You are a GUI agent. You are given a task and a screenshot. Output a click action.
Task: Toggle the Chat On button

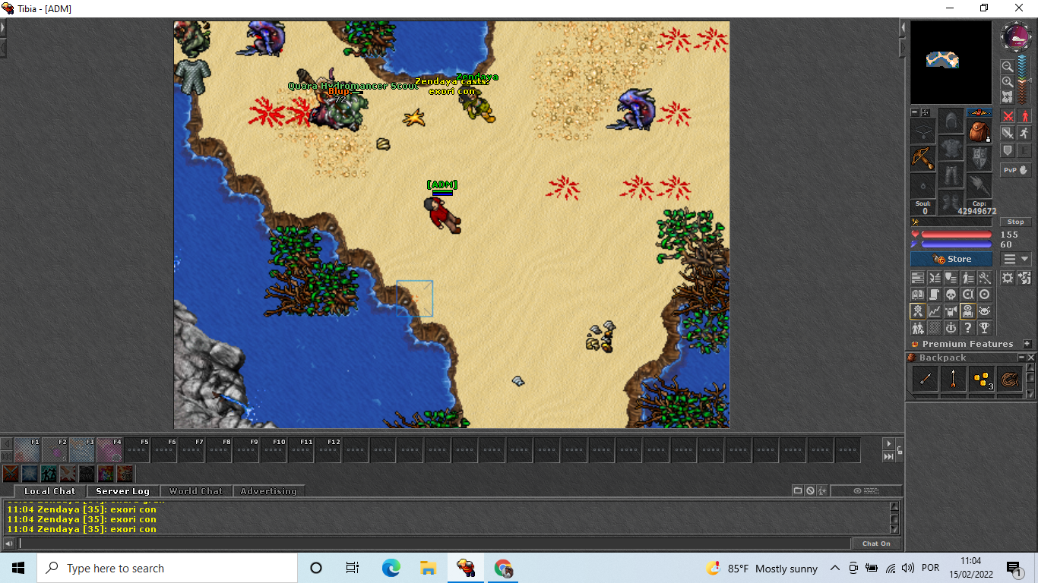876,544
